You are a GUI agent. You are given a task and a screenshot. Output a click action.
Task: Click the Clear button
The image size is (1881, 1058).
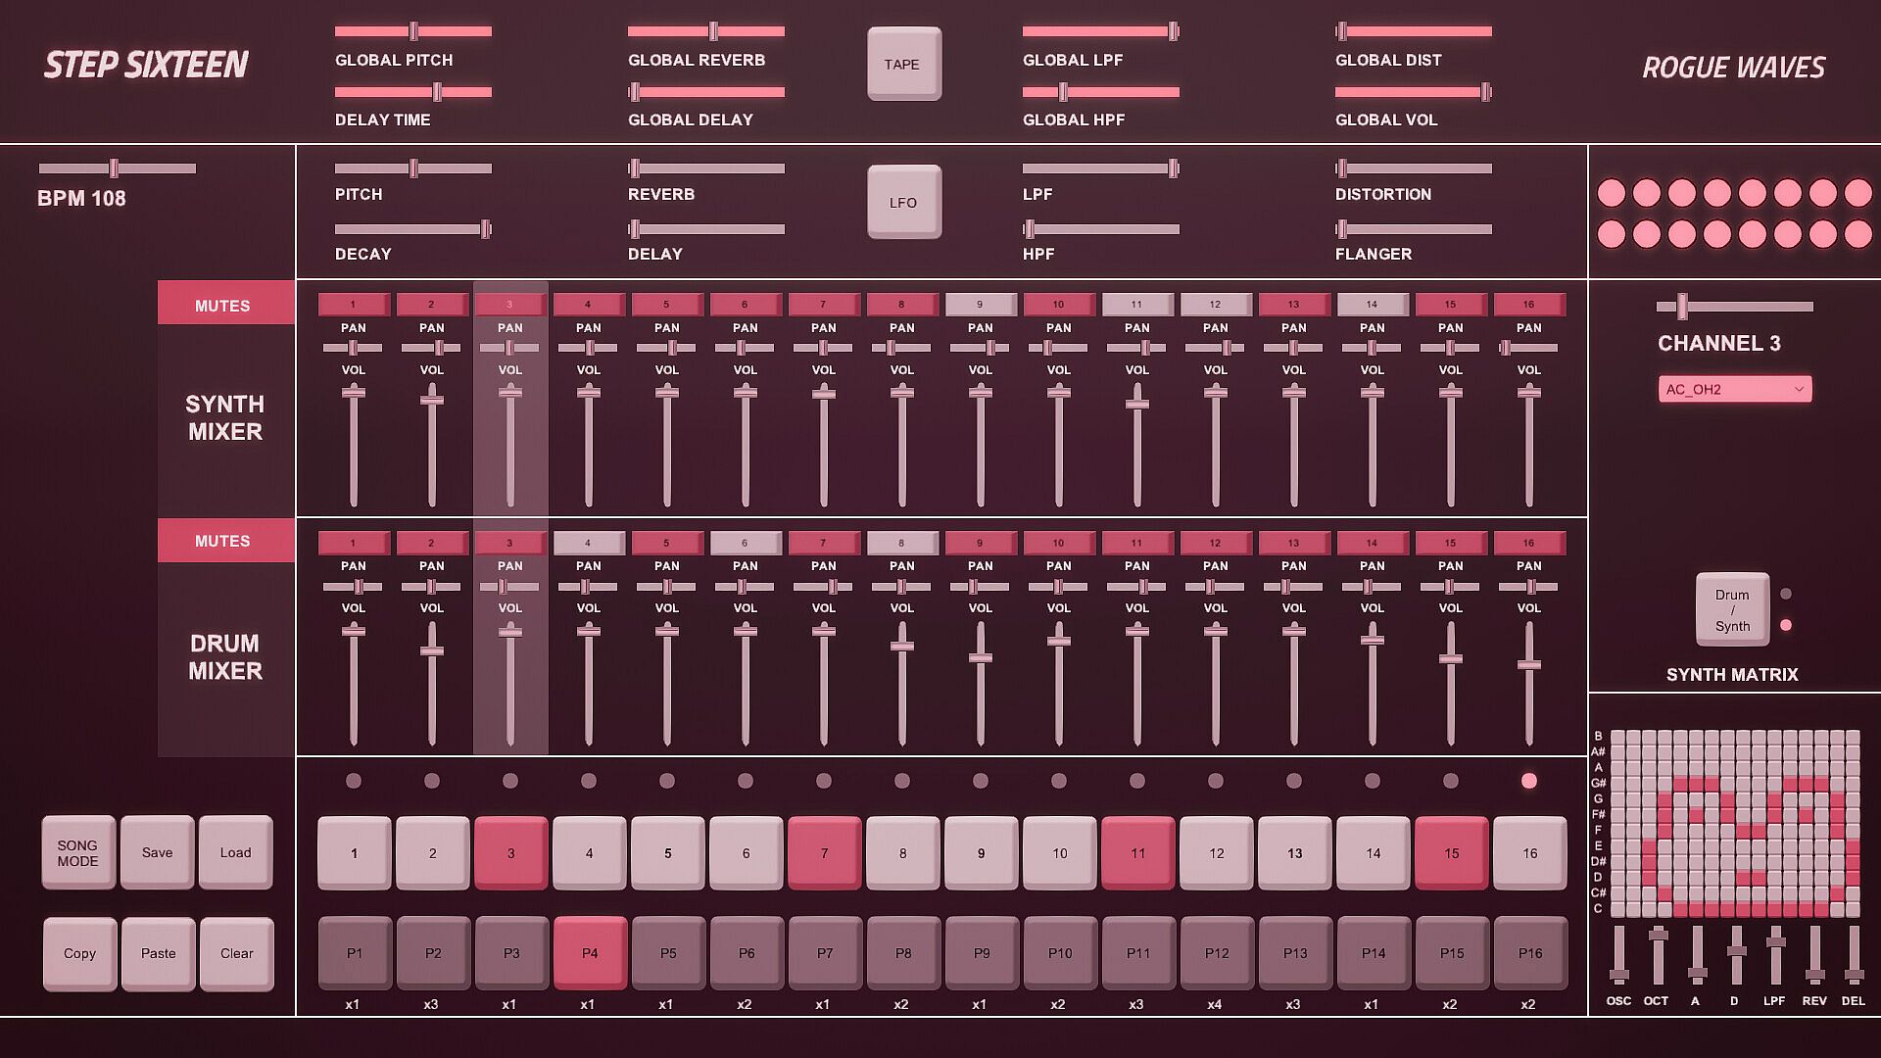(236, 953)
